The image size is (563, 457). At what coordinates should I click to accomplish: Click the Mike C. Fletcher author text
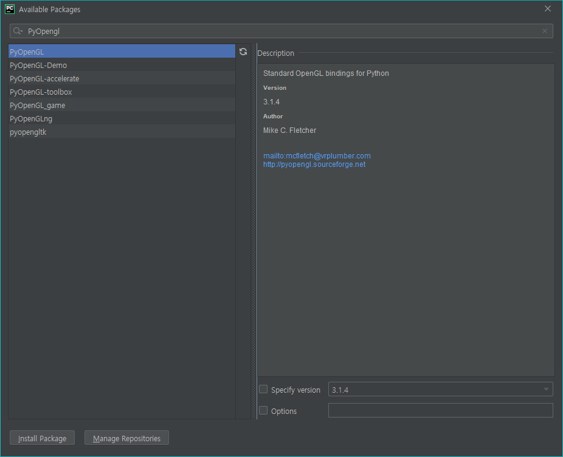tap(290, 130)
